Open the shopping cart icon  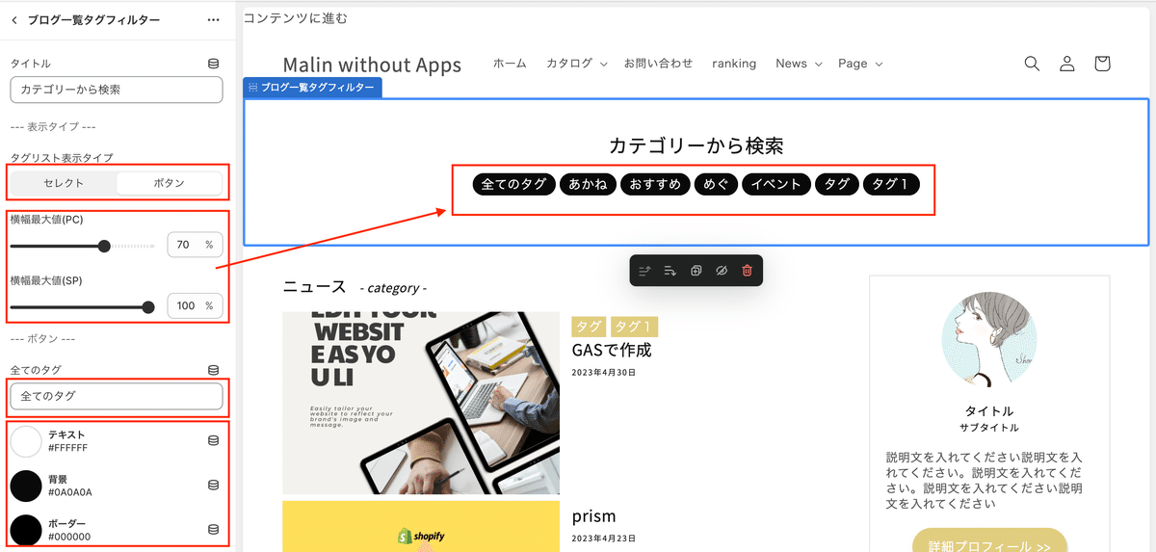[1102, 64]
